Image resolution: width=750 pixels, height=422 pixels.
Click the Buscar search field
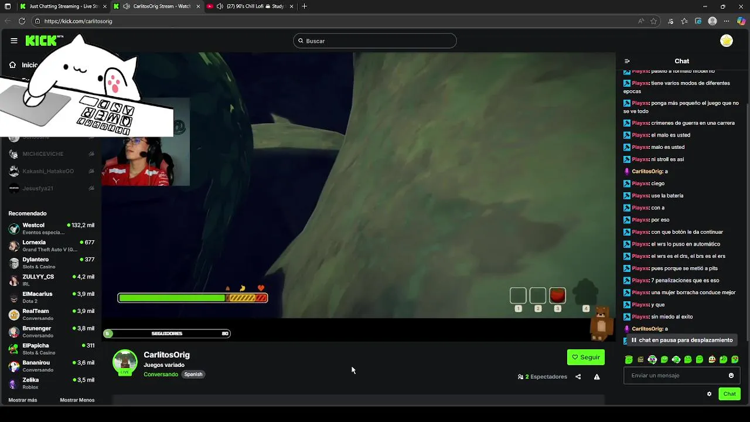(x=375, y=41)
